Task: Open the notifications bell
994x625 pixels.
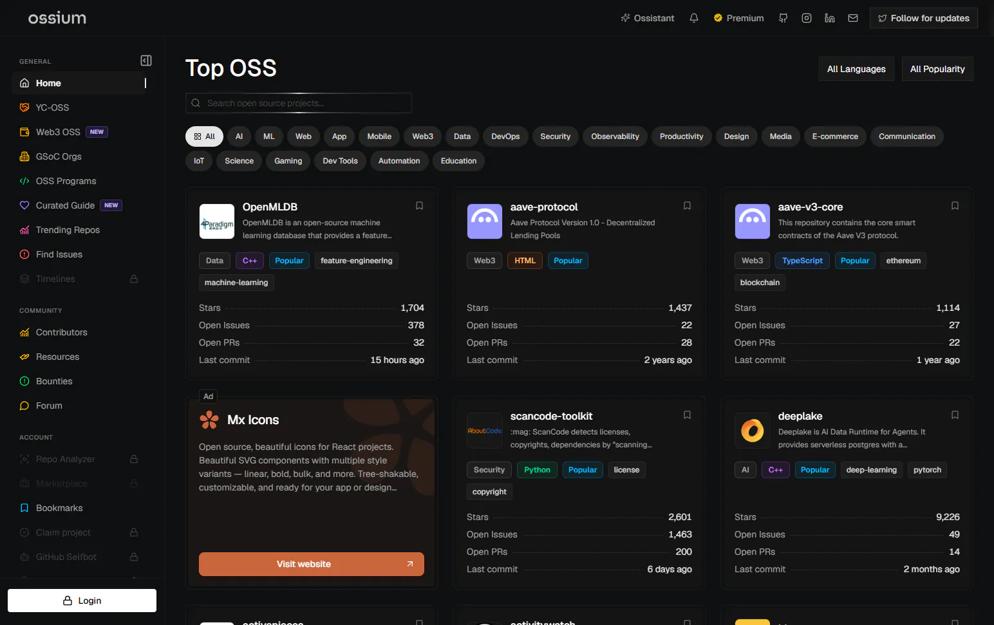Action: pos(694,18)
